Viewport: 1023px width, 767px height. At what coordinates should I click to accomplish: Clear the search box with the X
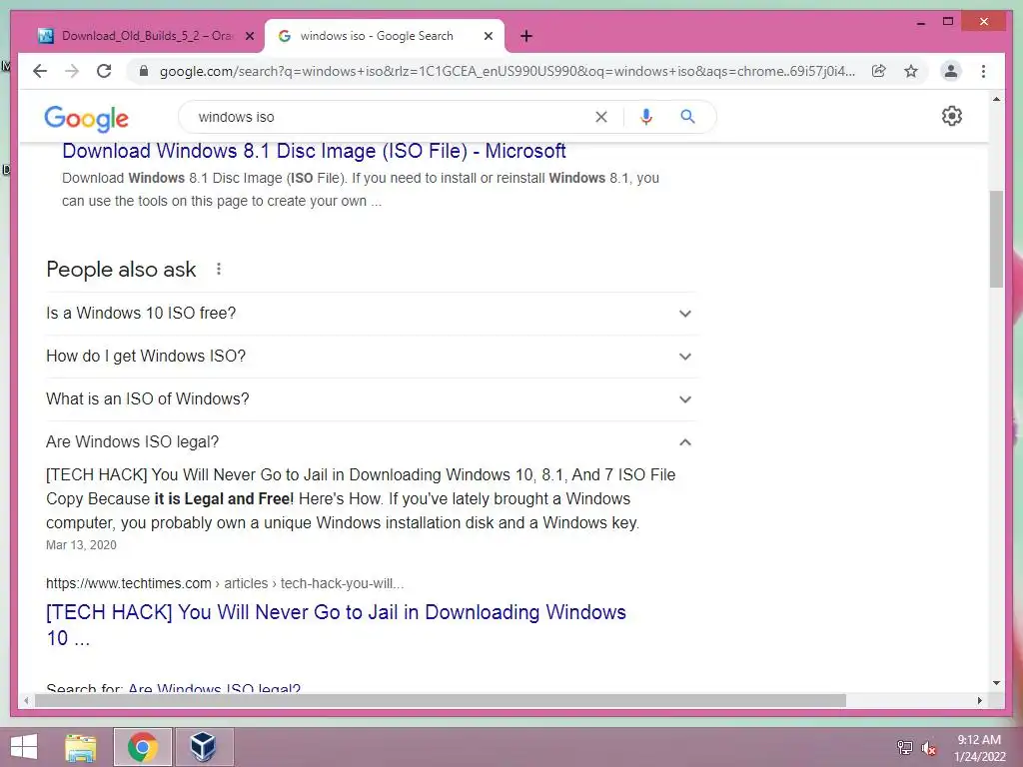600,117
